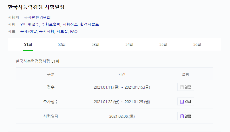The width and height of the screenshot is (230, 132).
Task: Open the 문제/정답 link
Action: coord(29,31)
